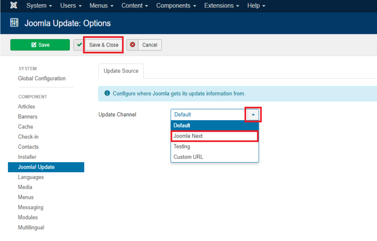Open Banners component options
The image size is (377, 241).
[x=28, y=117]
